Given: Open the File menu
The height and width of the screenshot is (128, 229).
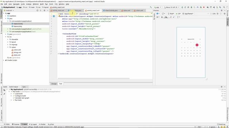Looking at the screenshot, I should tap(2, 4).
